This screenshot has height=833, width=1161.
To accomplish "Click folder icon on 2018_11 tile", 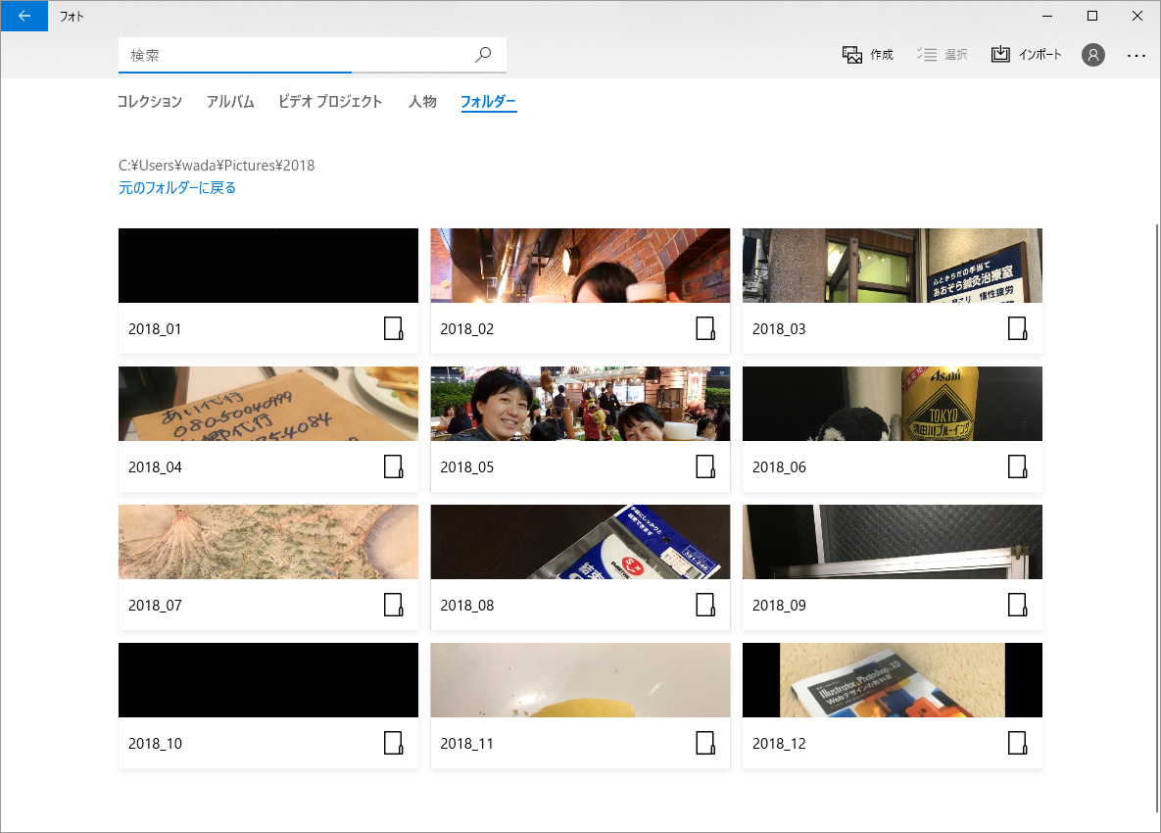I will [x=705, y=743].
